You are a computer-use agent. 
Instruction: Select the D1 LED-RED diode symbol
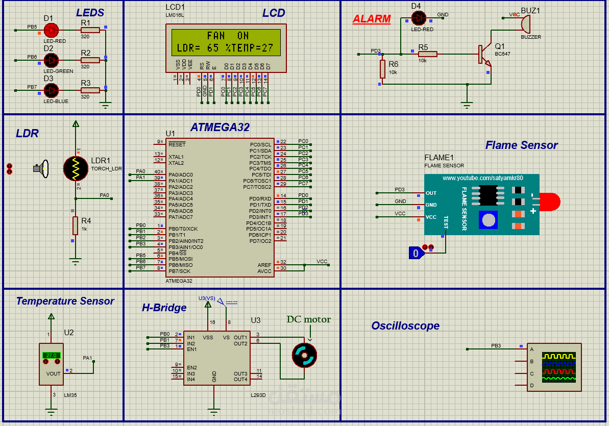pyautogui.click(x=51, y=30)
